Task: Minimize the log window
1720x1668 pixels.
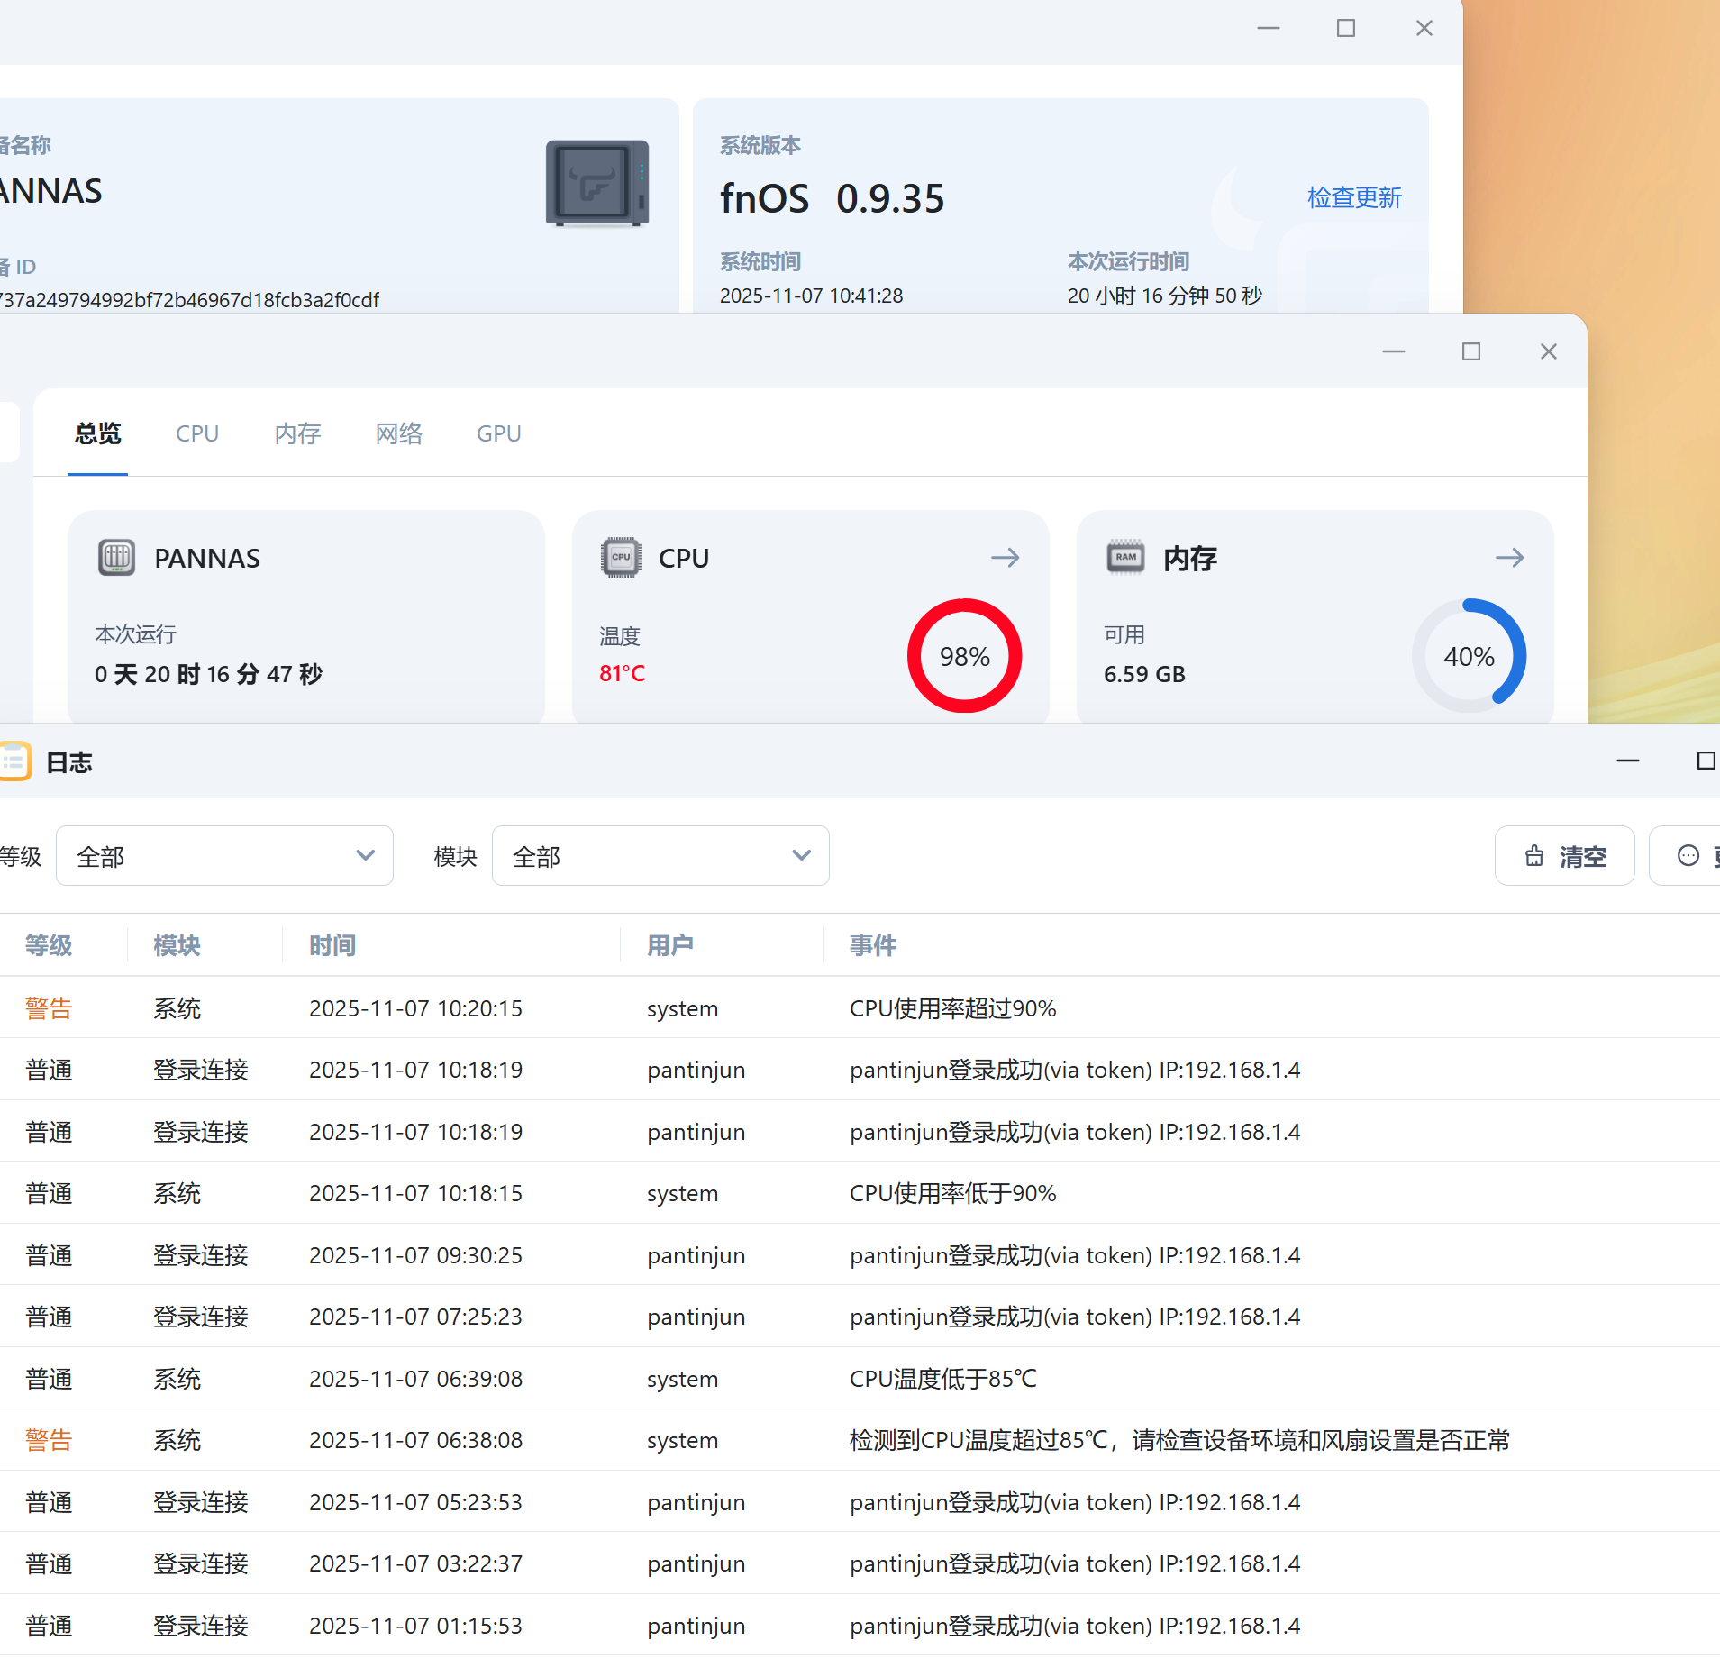Action: 1627,761
